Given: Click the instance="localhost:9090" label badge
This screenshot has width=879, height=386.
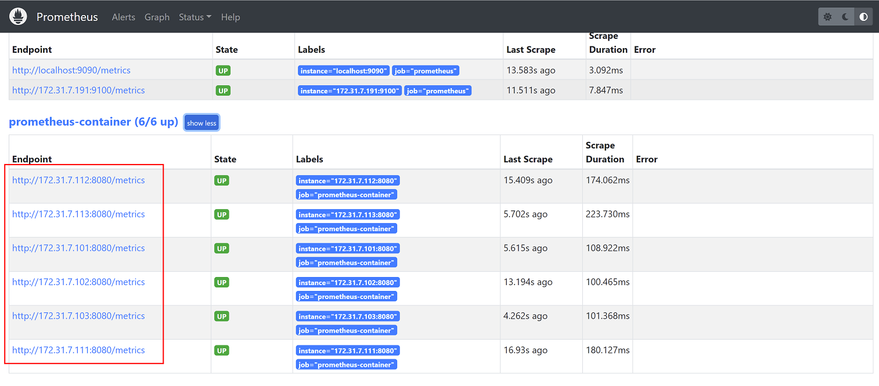Looking at the screenshot, I should (x=344, y=71).
